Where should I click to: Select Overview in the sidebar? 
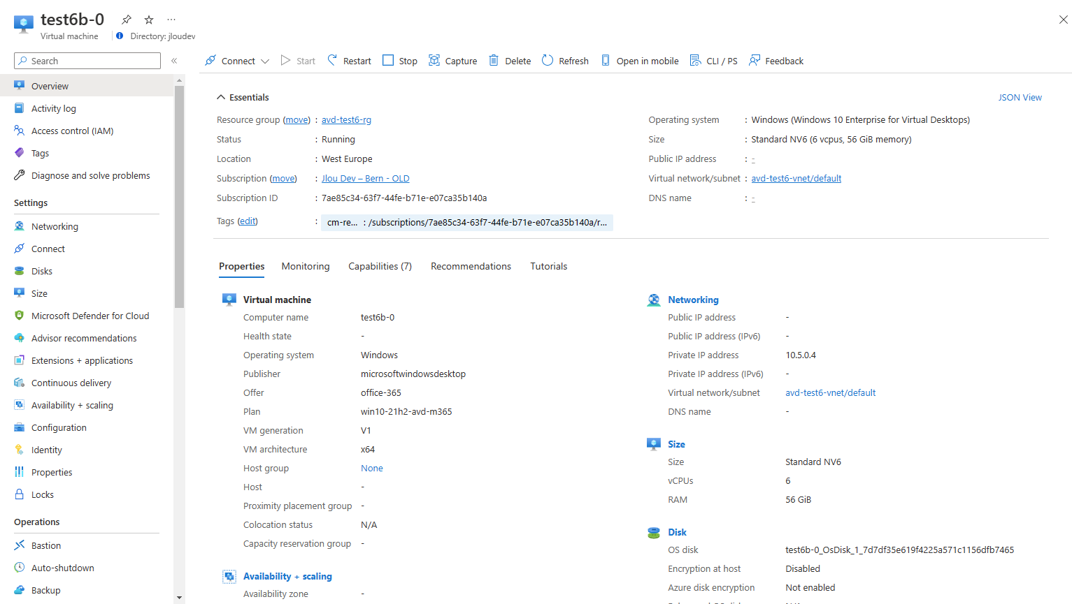coord(87,86)
